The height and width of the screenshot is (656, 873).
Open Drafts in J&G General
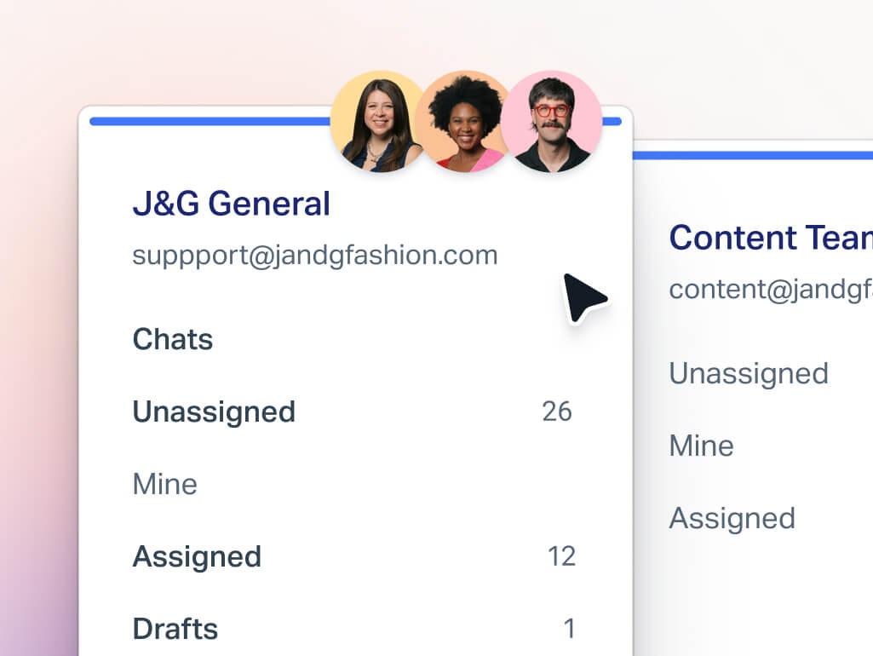175,629
